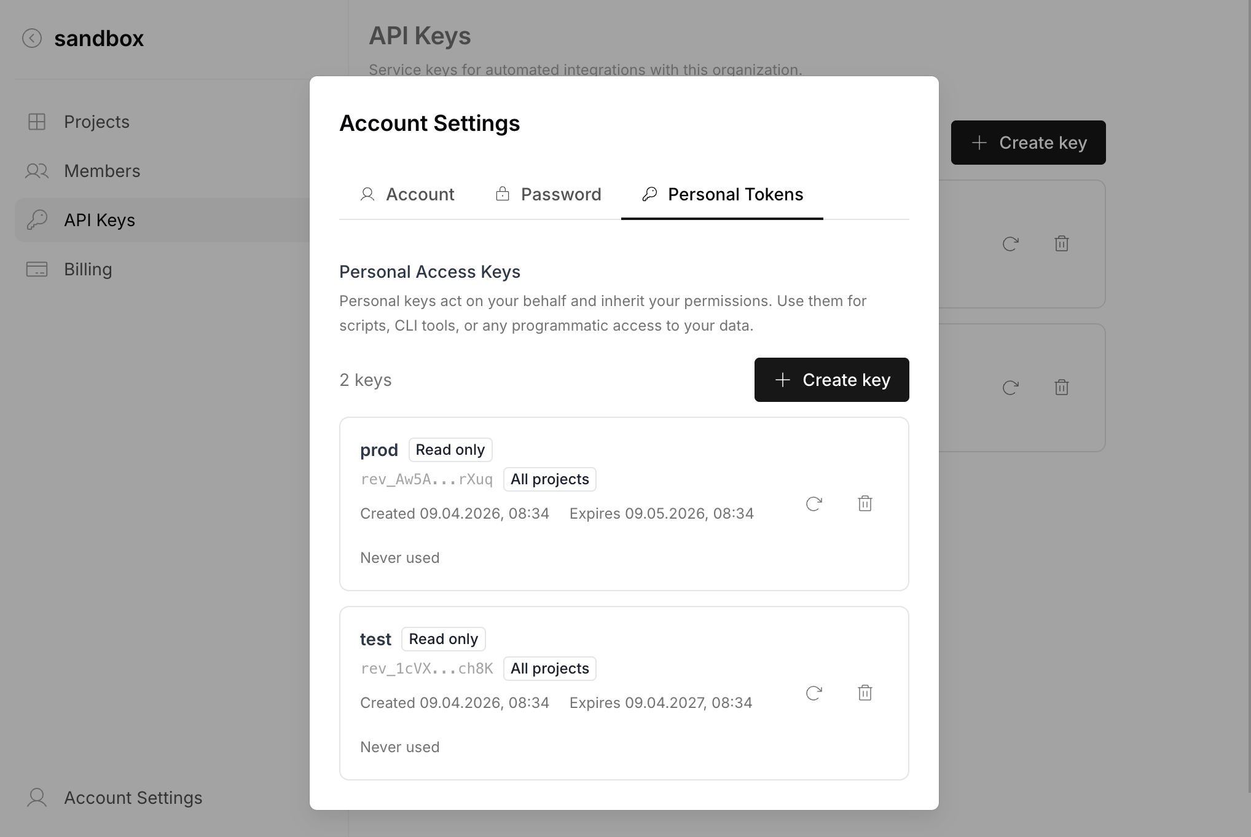Viewport: 1251px width, 837px height.
Task: Click the masked prod key value rev_Aw5A...rXuq
Action: (426, 479)
